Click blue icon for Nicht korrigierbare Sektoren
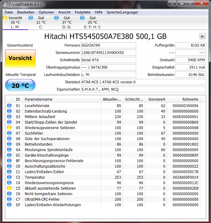211x223 pixels. click(9, 194)
